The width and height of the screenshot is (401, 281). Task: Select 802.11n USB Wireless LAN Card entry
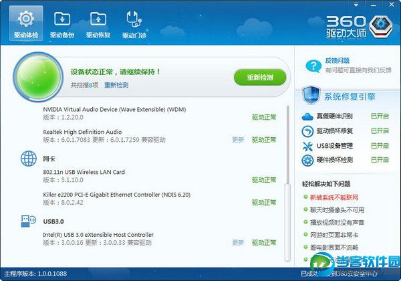tap(84, 172)
